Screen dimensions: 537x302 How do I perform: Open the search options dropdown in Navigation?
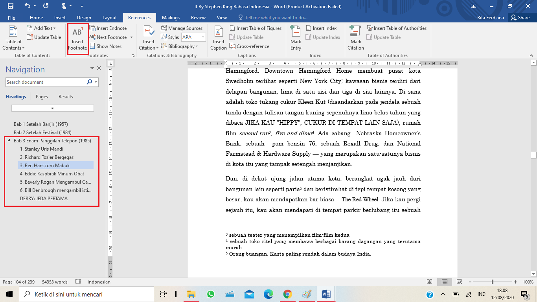coord(96,82)
